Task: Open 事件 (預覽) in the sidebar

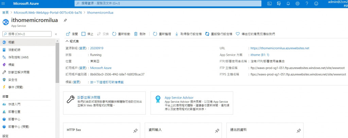Action: pos(28,87)
